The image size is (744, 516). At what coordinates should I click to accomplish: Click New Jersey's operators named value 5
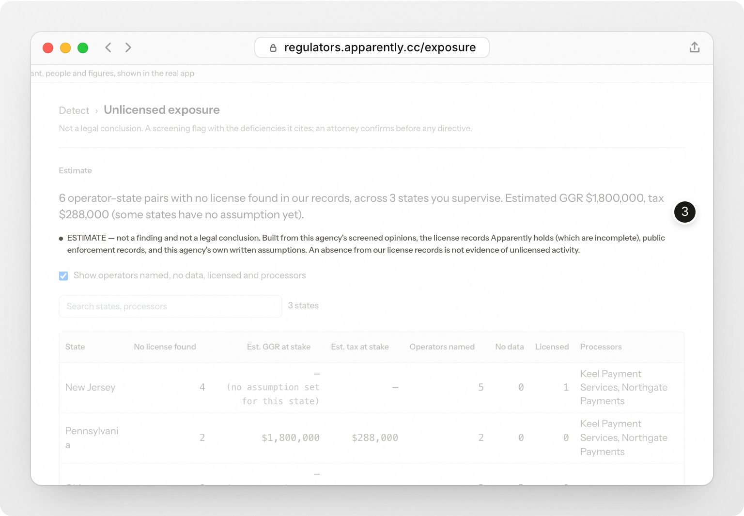(480, 387)
